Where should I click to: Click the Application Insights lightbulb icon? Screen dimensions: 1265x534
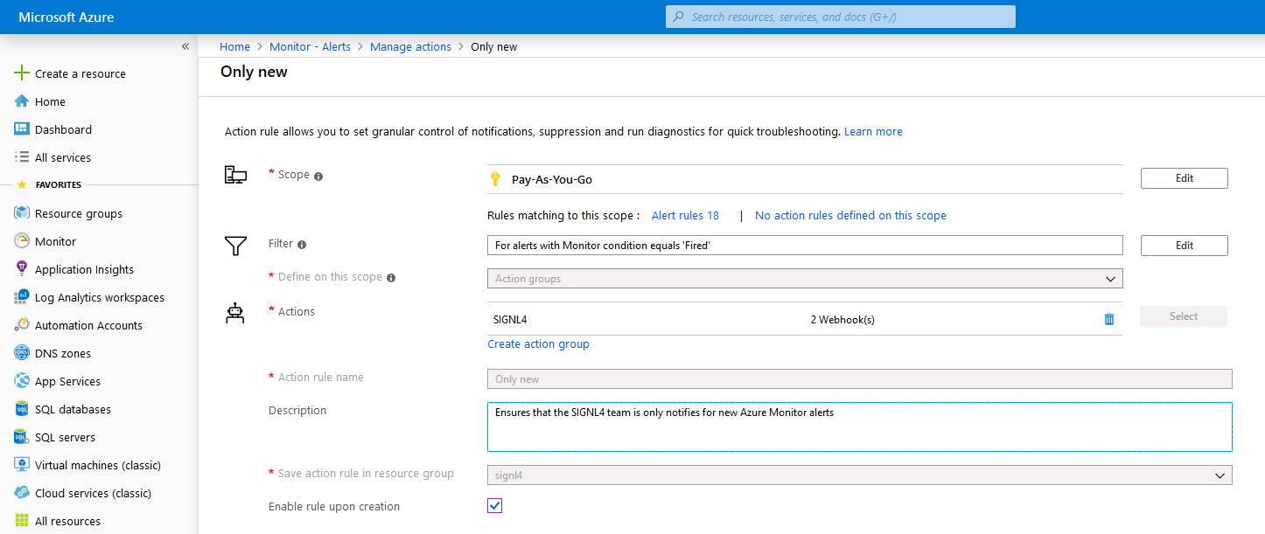(x=22, y=269)
